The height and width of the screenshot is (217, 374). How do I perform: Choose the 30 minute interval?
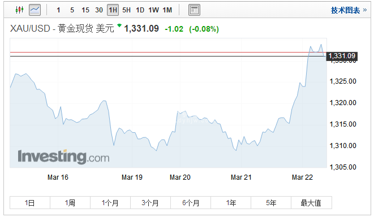[99, 10]
